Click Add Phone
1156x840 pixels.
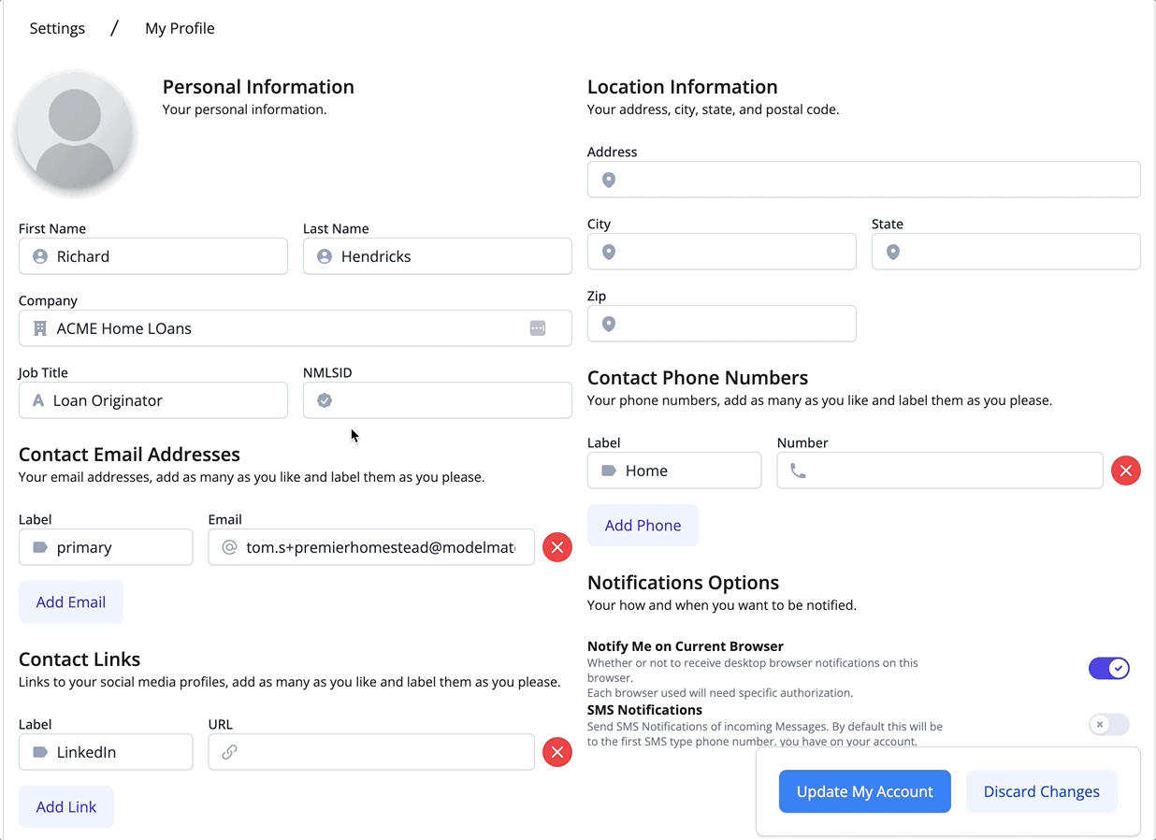coord(643,525)
